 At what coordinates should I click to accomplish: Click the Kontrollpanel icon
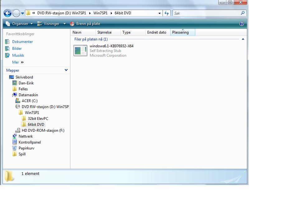pos(15,142)
